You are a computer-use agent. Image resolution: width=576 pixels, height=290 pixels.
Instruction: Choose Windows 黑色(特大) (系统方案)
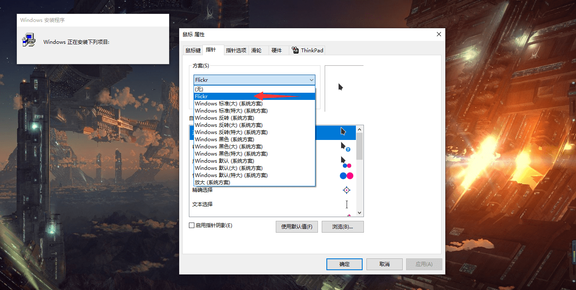(254, 154)
